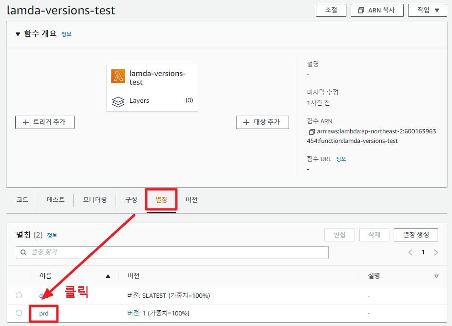This screenshot has width=452, height=326.
Task: Click the Layers (0) row
Action: tap(152, 101)
